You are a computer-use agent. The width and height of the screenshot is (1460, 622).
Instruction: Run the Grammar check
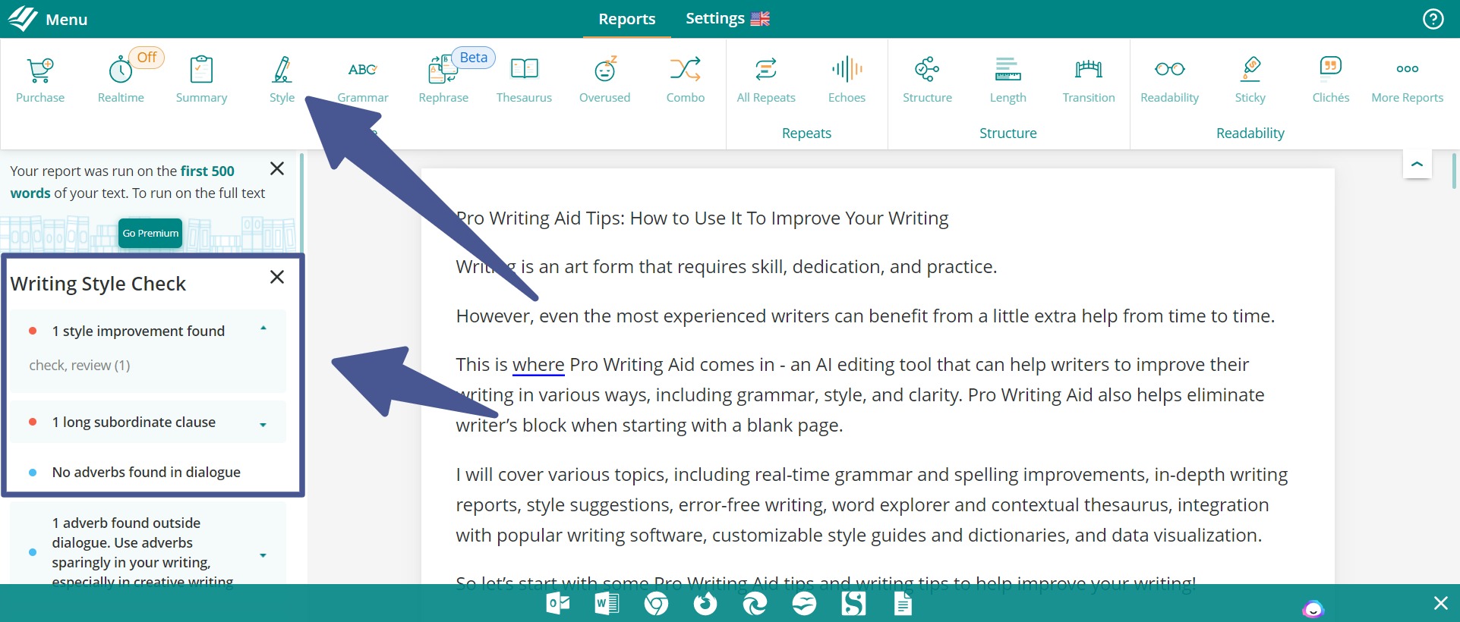tap(363, 80)
